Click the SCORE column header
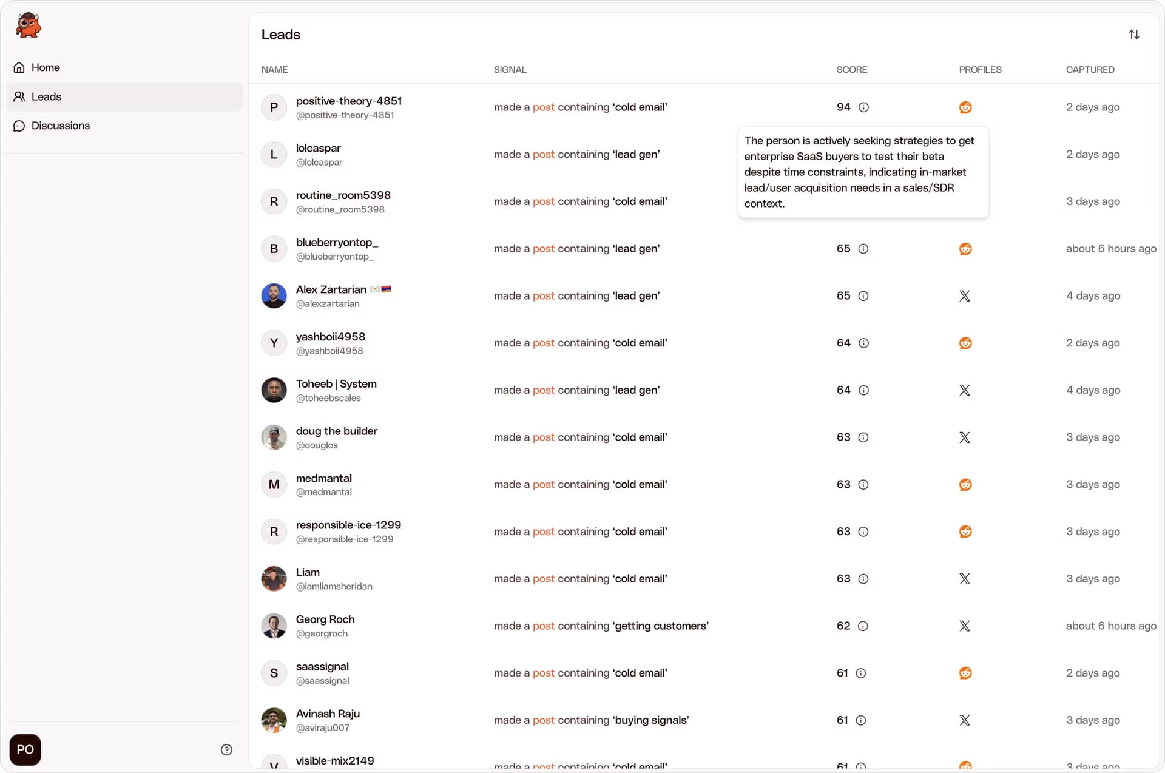The image size is (1165, 773). click(x=851, y=70)
